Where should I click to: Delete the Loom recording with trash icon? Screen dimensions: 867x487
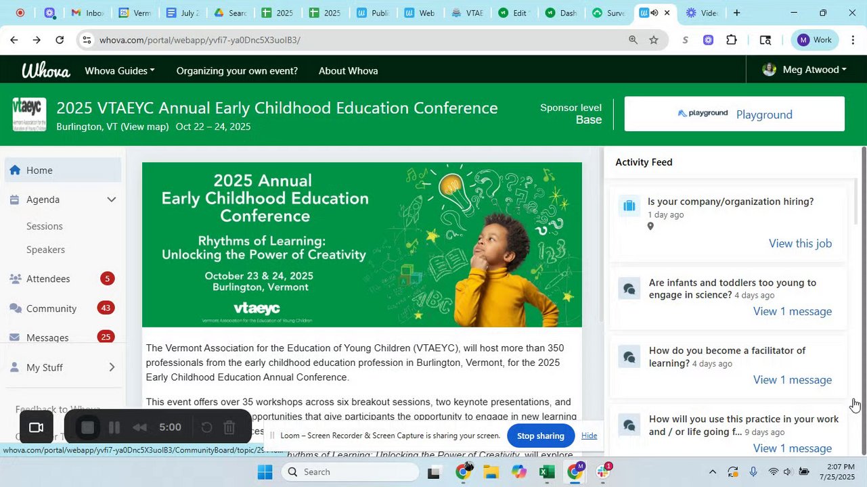(x=229, y=427)
